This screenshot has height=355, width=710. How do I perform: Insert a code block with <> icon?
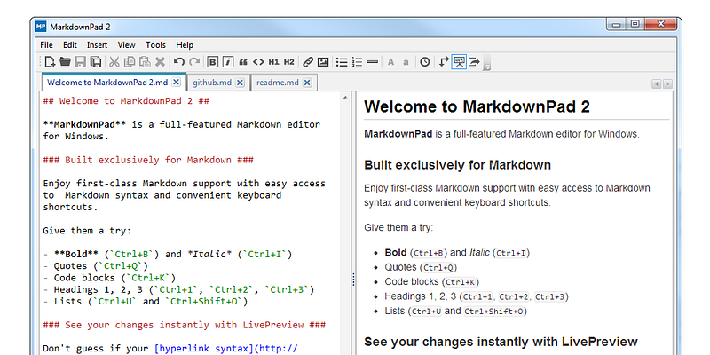(x=258, y=62)
